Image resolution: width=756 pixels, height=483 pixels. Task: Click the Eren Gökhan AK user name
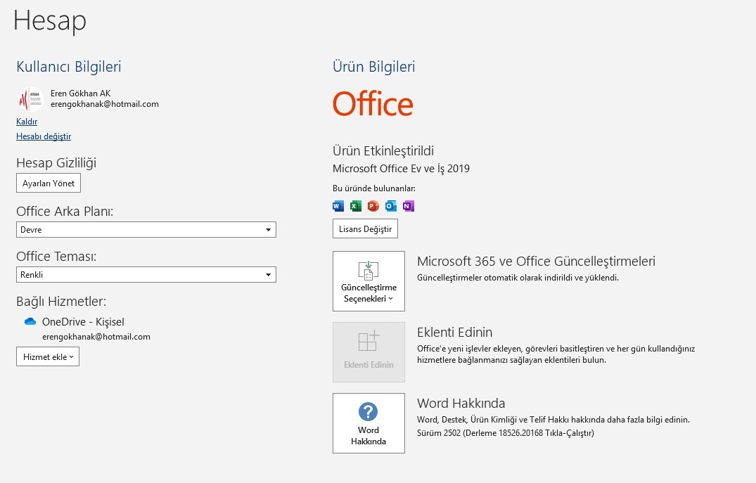click(80, 94)
